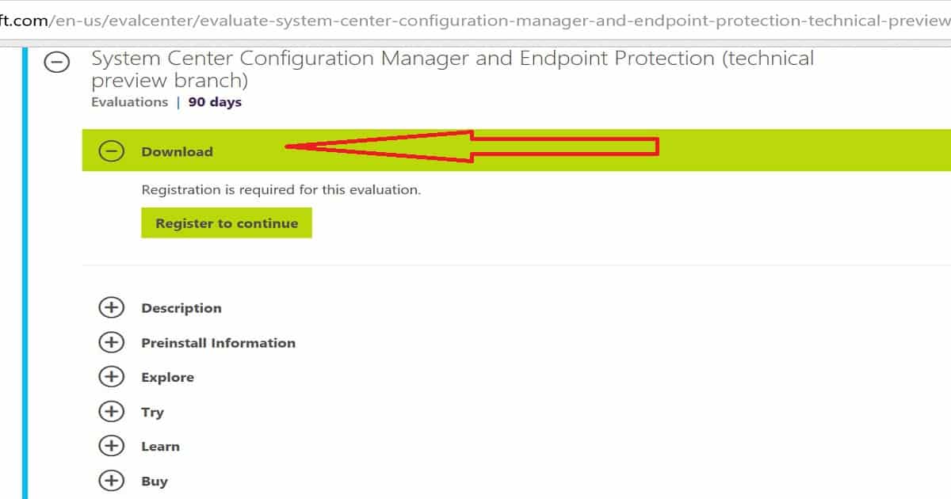Click the plus icon beside Explore
951x499 pixels.
click(x=112, y=377)
